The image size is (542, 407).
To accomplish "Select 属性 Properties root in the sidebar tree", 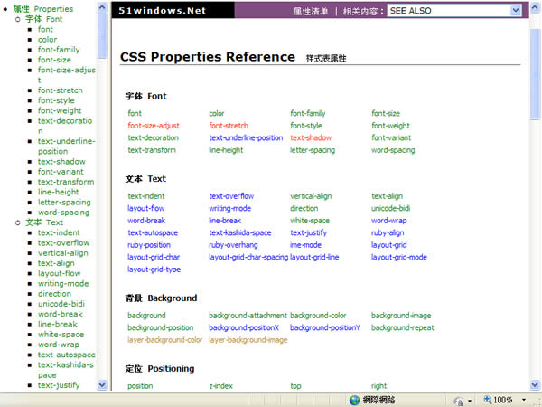I will tap(43, 9).
